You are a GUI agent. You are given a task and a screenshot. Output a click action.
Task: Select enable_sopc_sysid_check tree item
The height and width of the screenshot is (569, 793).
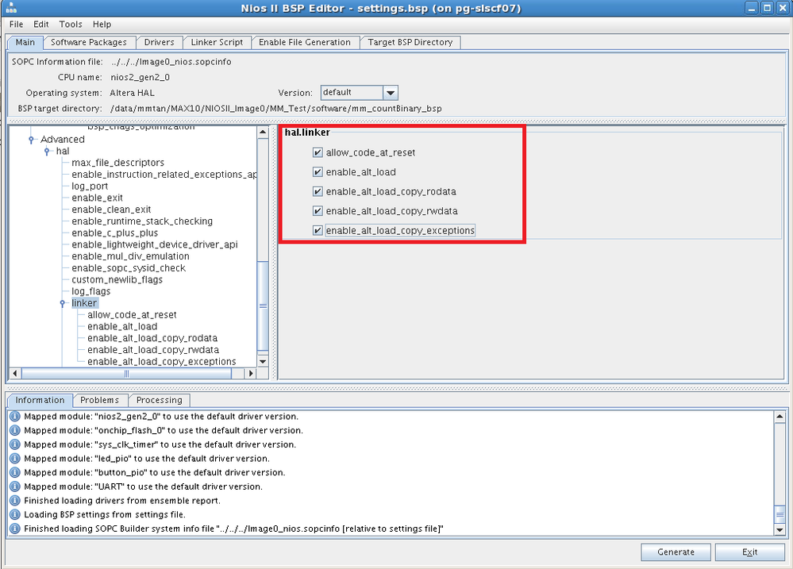(x=129, y=268)
